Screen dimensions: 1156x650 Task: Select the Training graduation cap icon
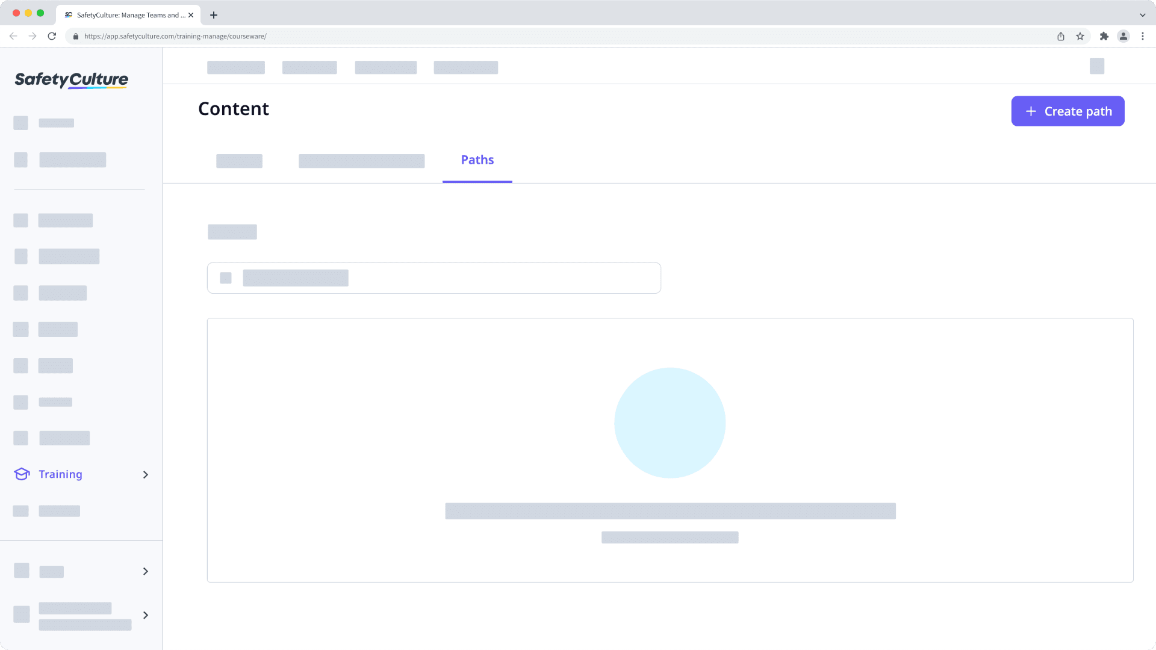21,474
